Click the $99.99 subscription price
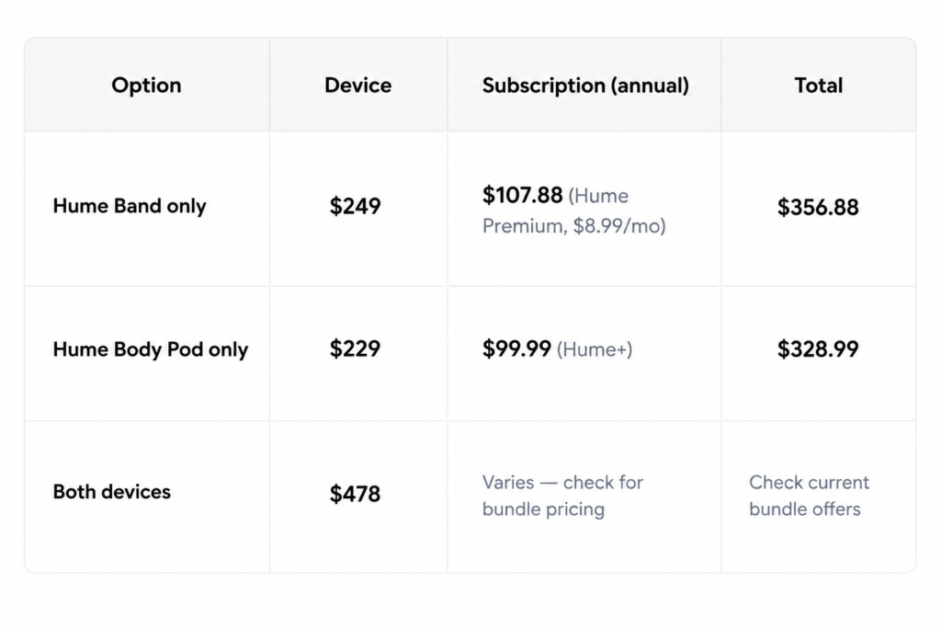Screen dimensions: 941x628 coord(516,348)
